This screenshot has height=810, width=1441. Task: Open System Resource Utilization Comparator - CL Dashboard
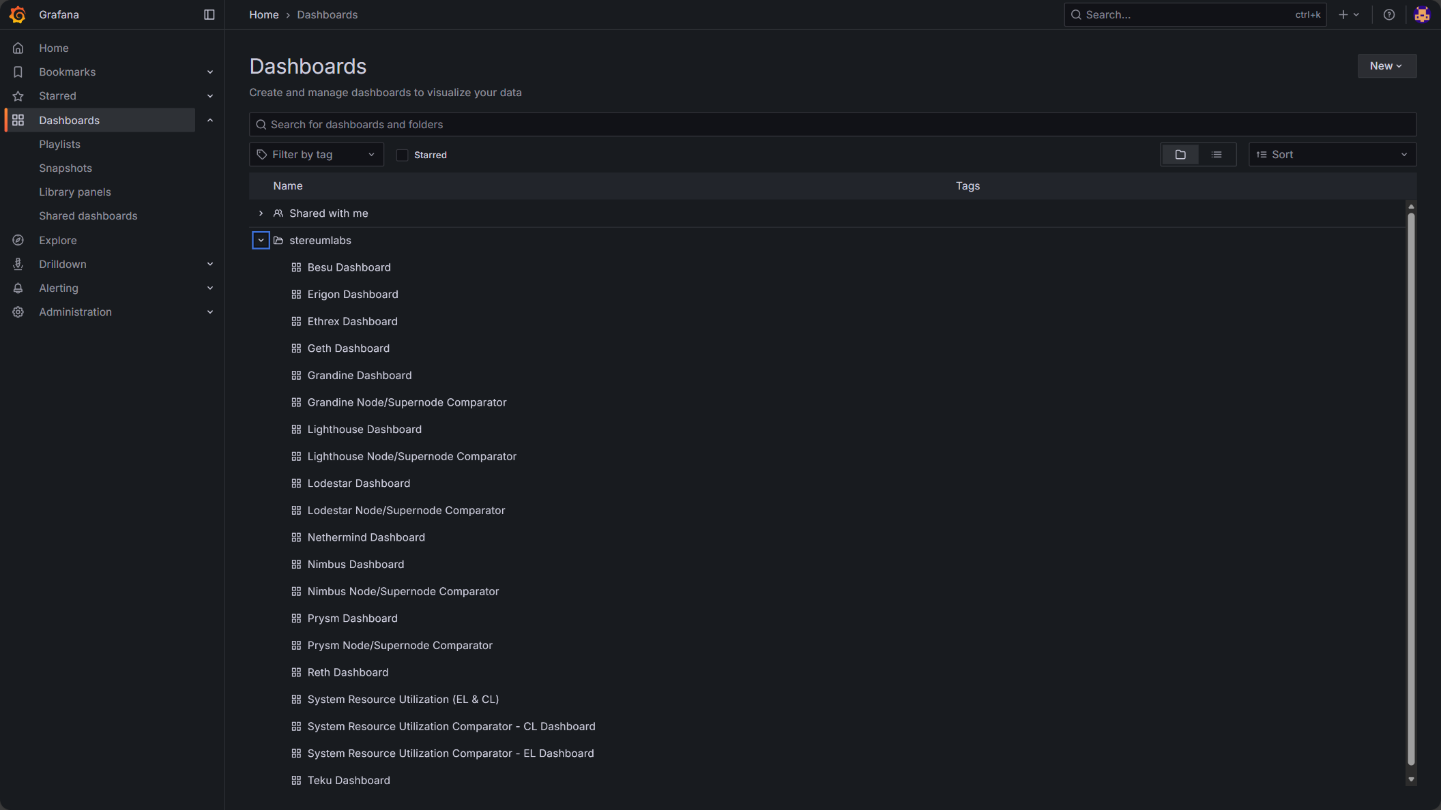tap(451, 727)
